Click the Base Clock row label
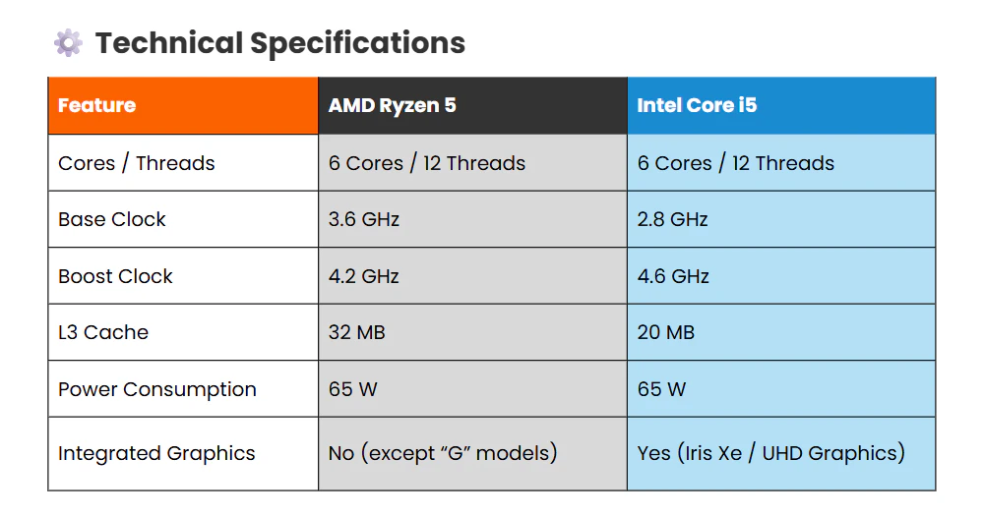 click(x=112, y=219)
